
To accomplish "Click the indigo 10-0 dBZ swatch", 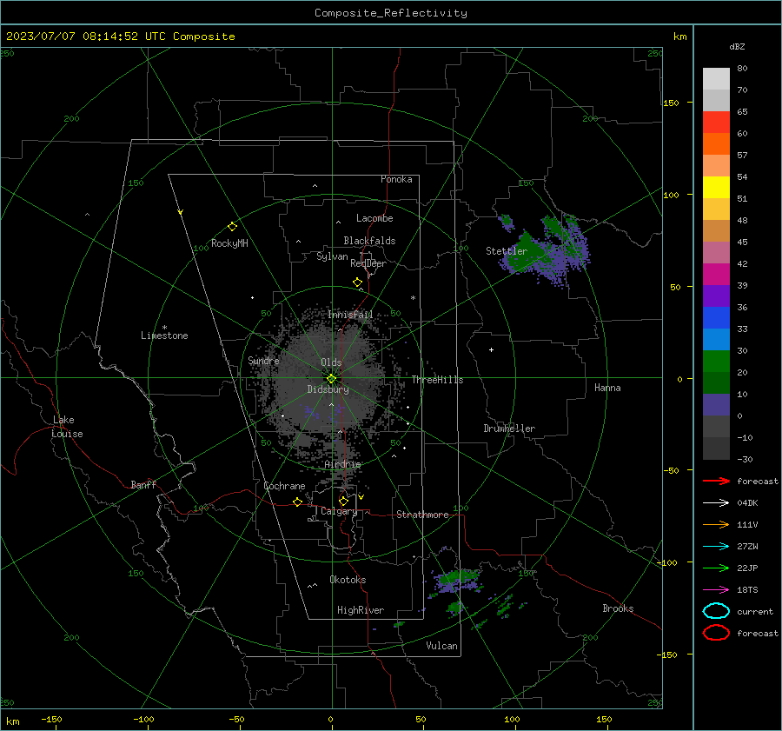I will click(716, 405).
